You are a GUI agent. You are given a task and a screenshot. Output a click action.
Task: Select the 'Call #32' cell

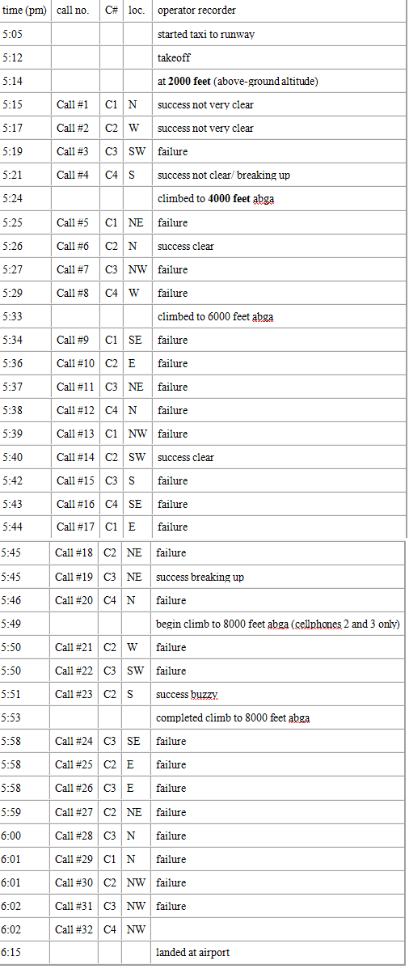(74, 929)
